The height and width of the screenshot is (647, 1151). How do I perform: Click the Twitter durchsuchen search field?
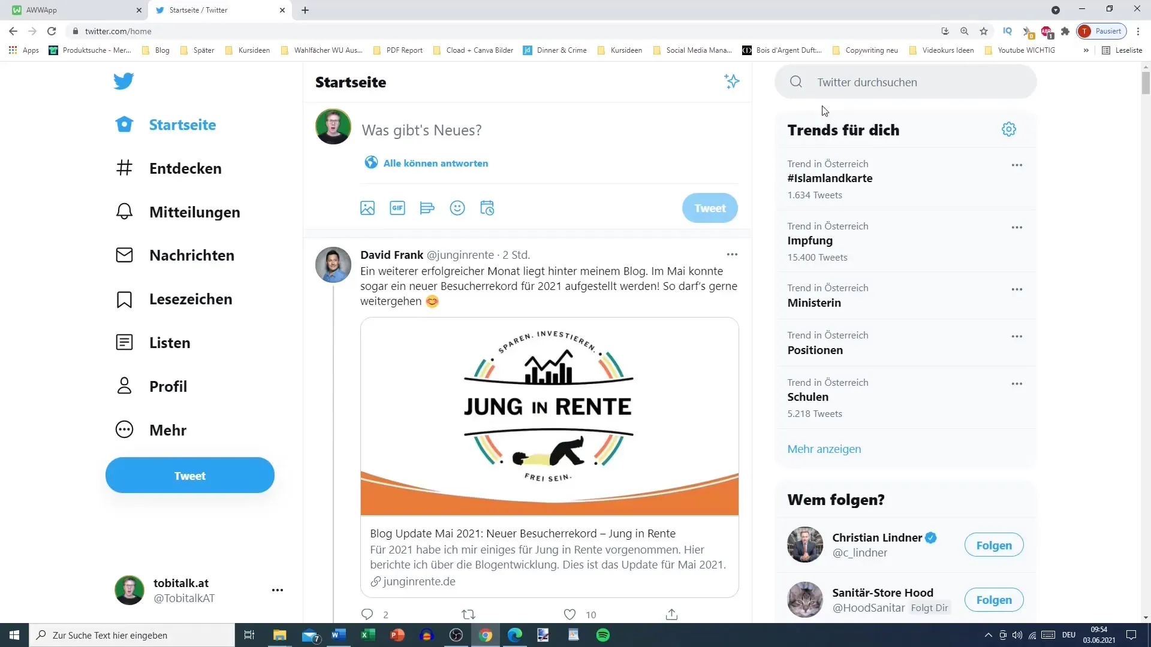coord(905,82)
